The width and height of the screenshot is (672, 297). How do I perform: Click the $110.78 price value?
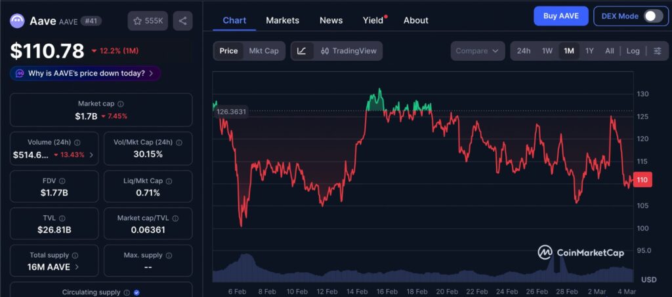tap(47, 51)
